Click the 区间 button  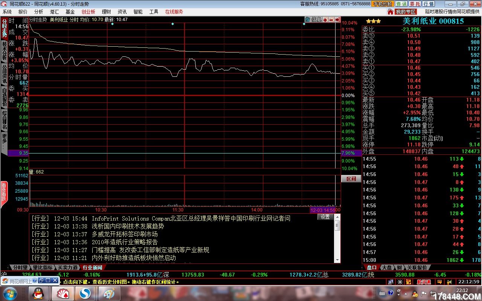[351, 179]
